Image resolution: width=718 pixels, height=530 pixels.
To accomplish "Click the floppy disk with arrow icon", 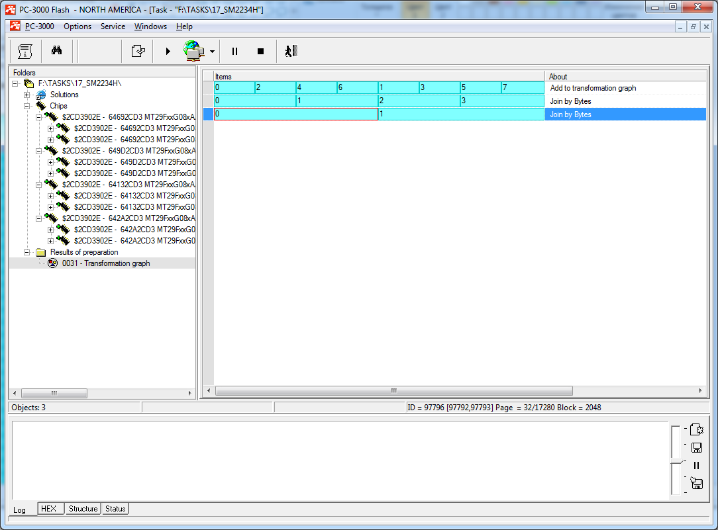I will pos(696,483).
